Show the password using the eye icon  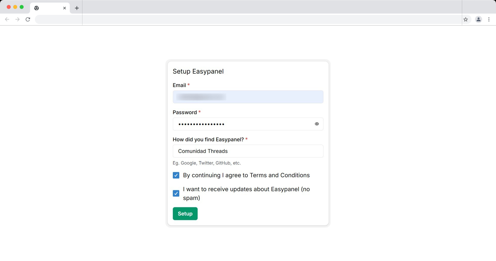coord(317,124)
